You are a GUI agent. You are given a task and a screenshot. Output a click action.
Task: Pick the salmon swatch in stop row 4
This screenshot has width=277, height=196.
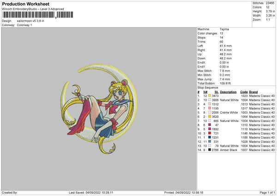tap(210, 108)
